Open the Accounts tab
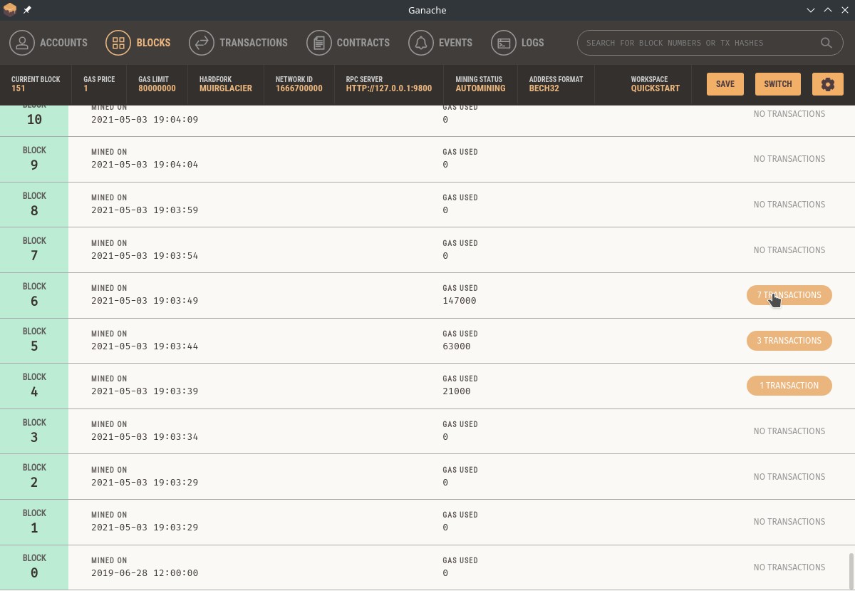The height and width of the screenshot is (591, 855). coord(48,43)
